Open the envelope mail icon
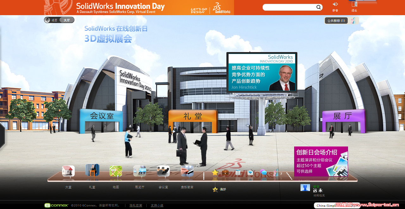 coord(250,173)
